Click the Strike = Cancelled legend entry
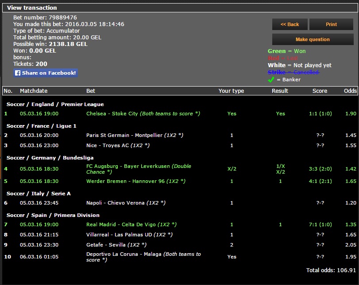 pos(294,72)
